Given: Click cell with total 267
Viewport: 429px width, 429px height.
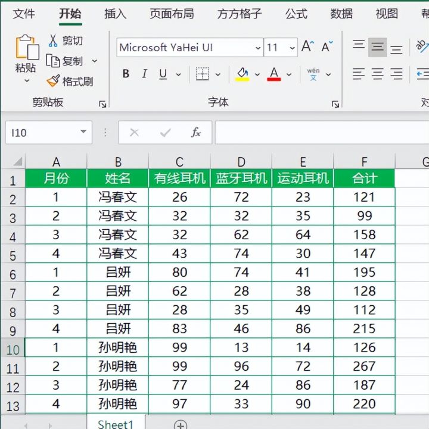Looking at the screenshot, I should (364, 366).
